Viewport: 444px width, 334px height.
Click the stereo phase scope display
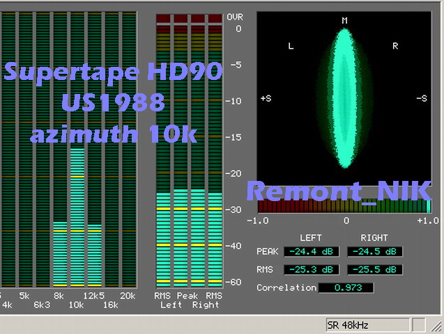click(344, 104)
